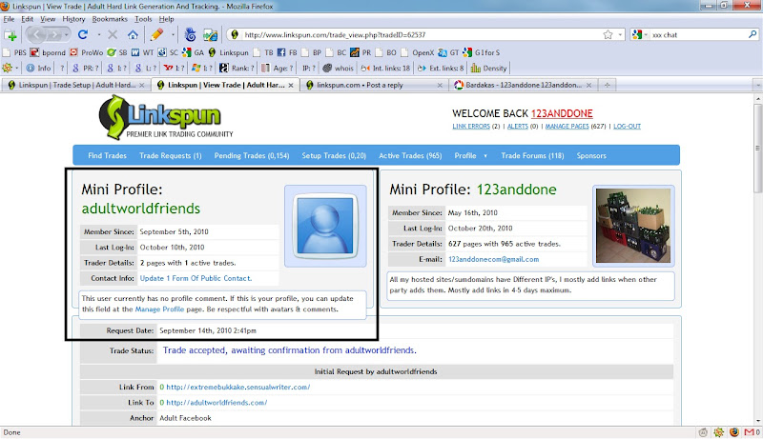Bookmark this page with the star icon

[608, 34]
